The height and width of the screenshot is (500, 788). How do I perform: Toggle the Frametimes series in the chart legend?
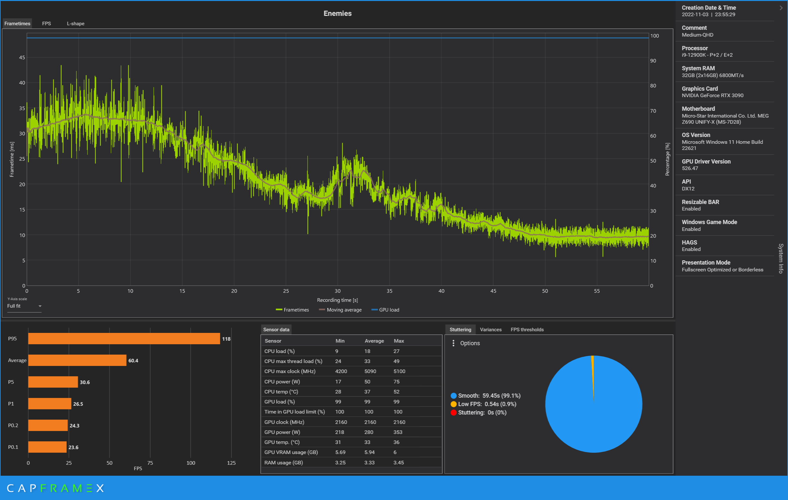292,310
